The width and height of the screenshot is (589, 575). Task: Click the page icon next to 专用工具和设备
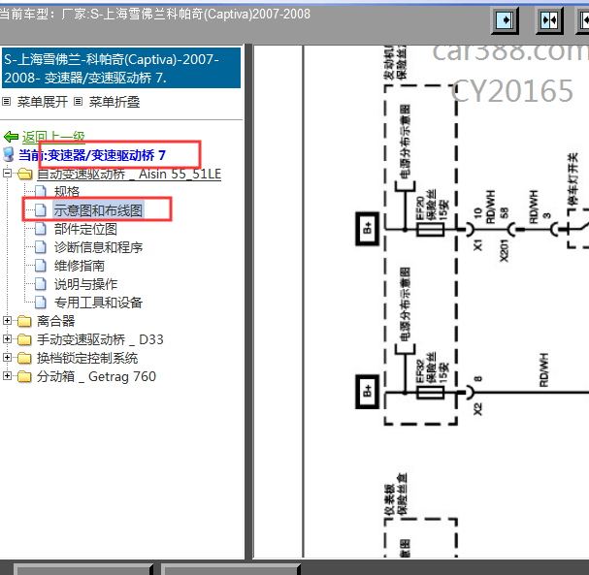(41, 303)
